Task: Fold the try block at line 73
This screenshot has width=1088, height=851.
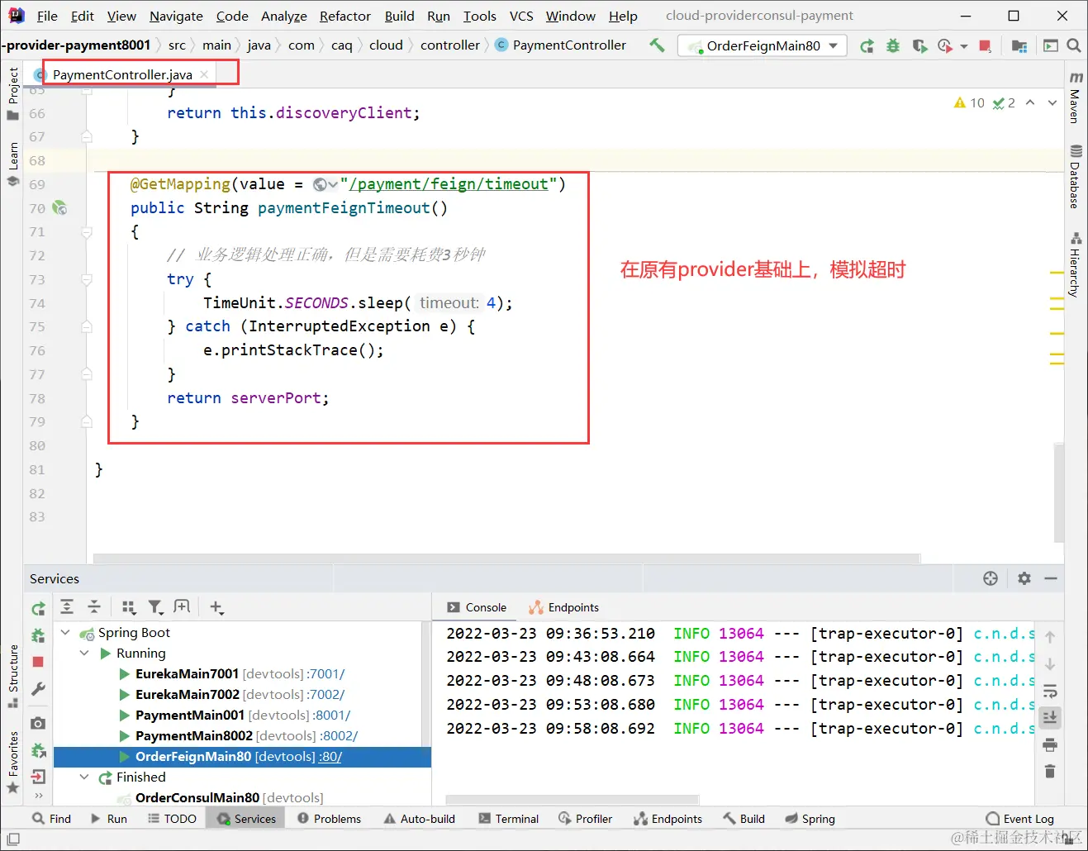Action: 87,280
